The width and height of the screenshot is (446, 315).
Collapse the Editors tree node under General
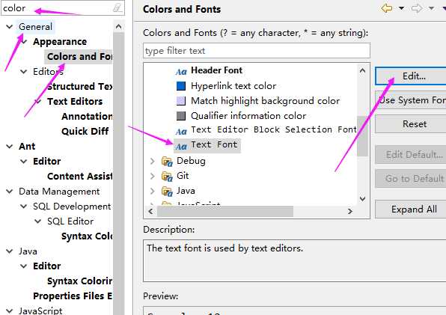tap(24, 72)
